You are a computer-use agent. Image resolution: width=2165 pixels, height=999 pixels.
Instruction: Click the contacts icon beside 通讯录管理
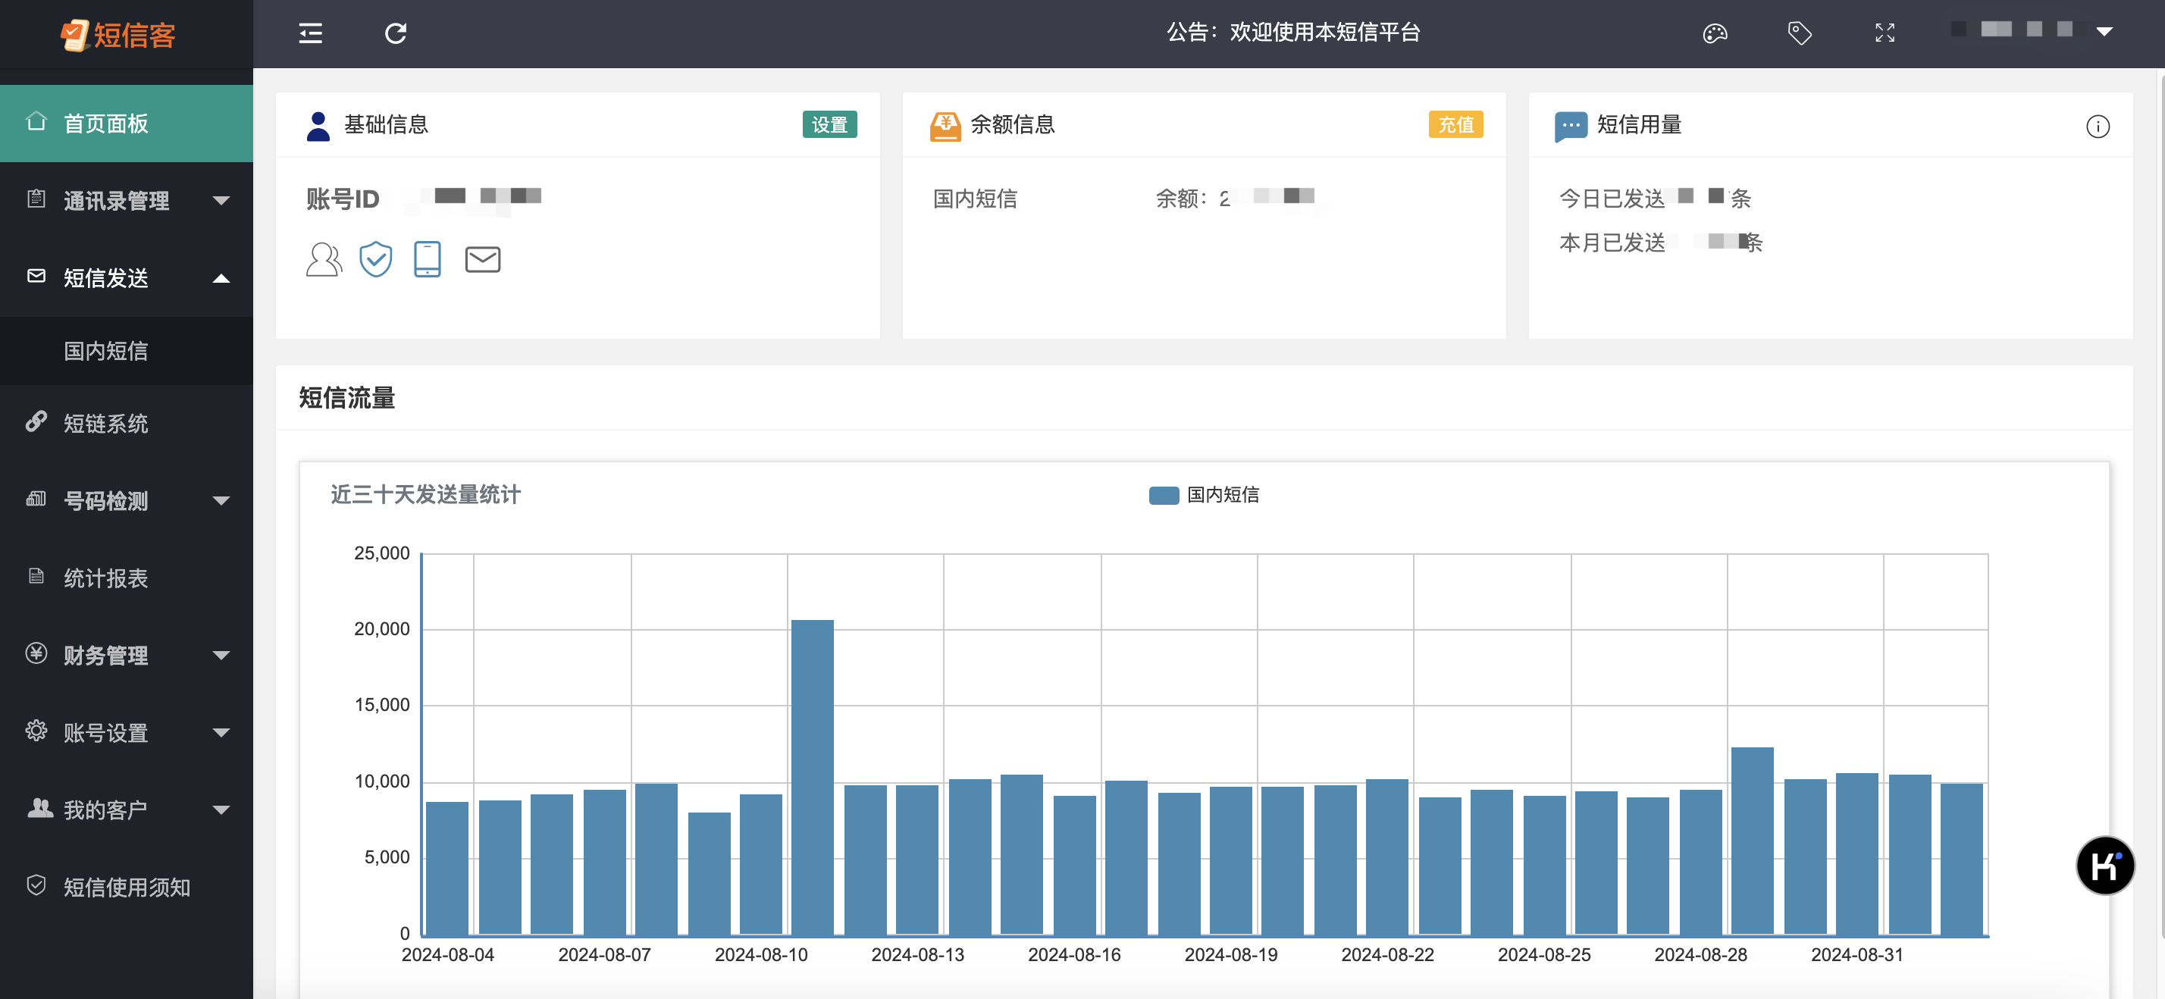[36, 199]
